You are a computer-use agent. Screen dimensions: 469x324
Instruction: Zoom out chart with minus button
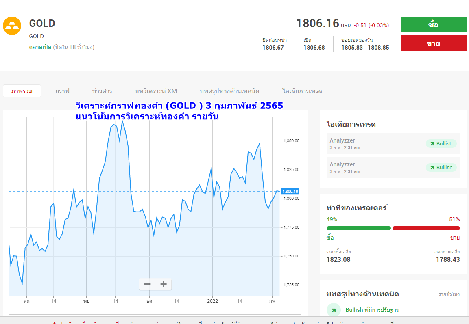point(147,284)
